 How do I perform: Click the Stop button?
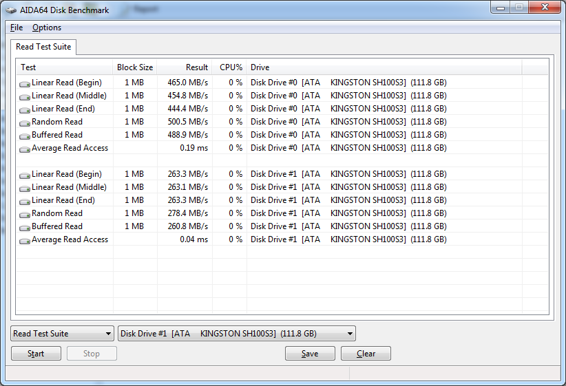tap(92, 354)
